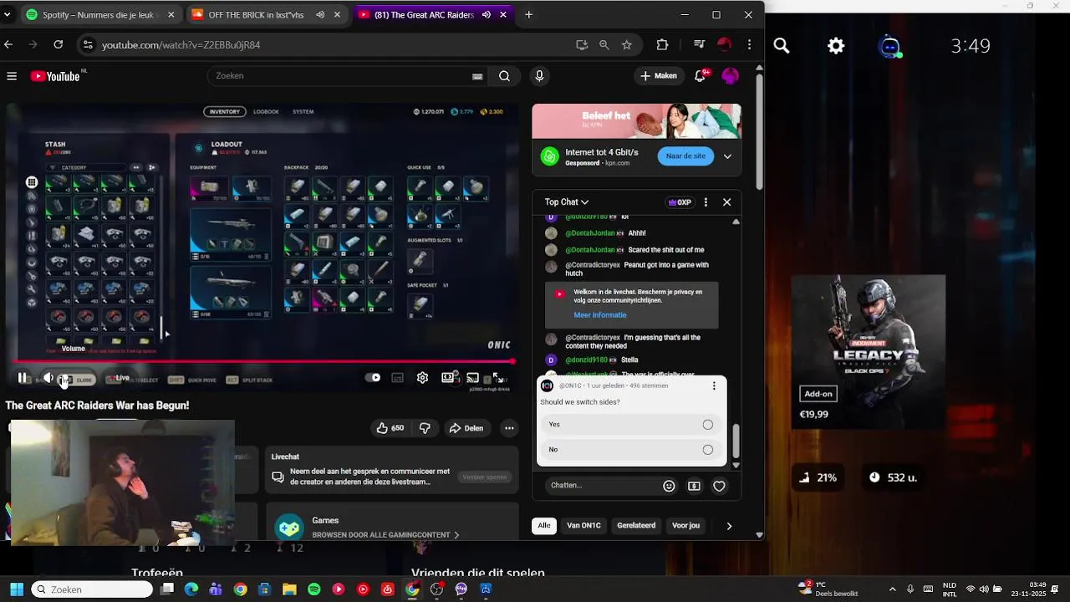
Task: Show more filter chips arrow
Action: pos(729,526)
